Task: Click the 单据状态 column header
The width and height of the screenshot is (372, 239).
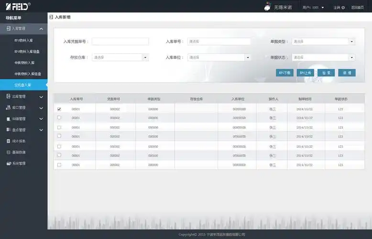Action: click(x=341, y=99)
